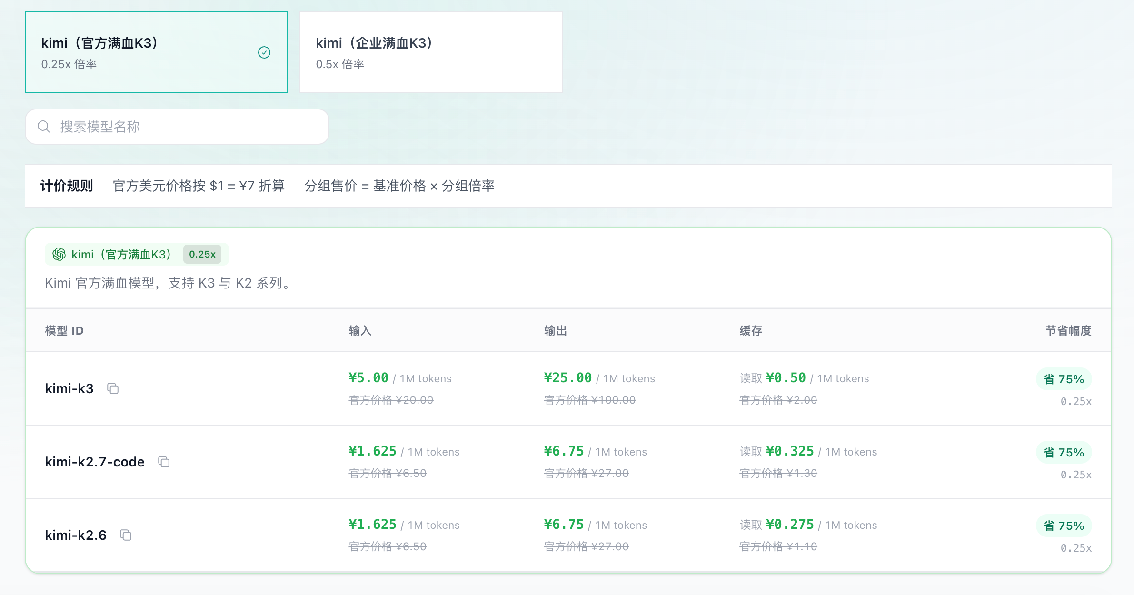This screenshot has height=595, width=1134.
Task: Click the struck-through 官方价格 ¥1.10
Action: point(778,546)
